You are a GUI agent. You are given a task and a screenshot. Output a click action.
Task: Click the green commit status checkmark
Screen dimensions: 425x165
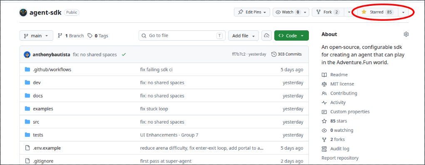pos(124,55)
